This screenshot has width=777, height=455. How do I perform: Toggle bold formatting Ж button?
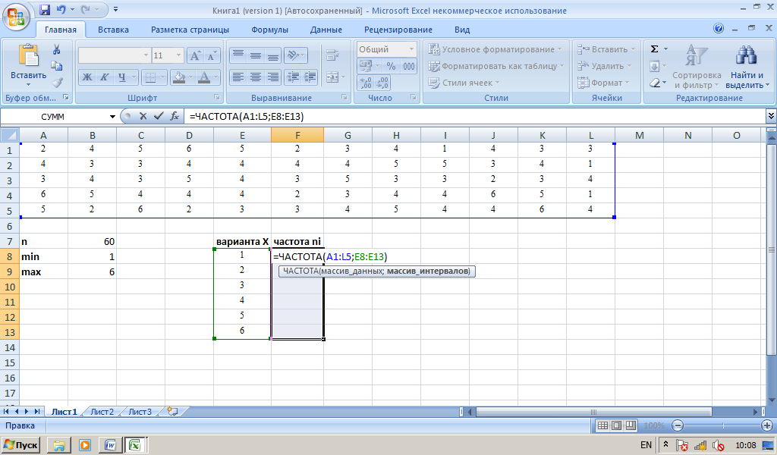pos(87,77)
